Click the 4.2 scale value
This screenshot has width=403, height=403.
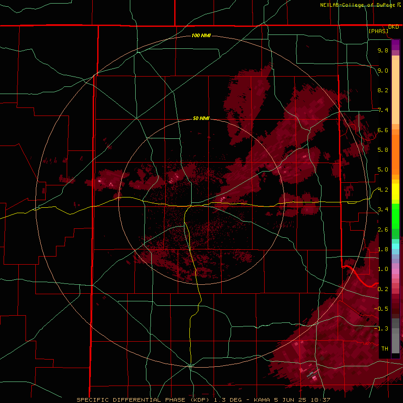(x=383, y=190)
